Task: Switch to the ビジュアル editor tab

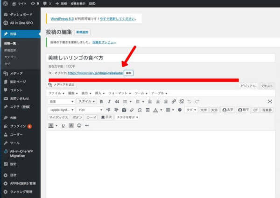Action: [248, 86]
